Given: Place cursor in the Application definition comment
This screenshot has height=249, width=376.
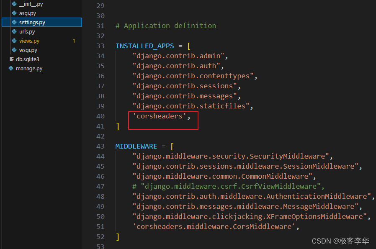Looking at the screenshot, I should tap(166, 26).
